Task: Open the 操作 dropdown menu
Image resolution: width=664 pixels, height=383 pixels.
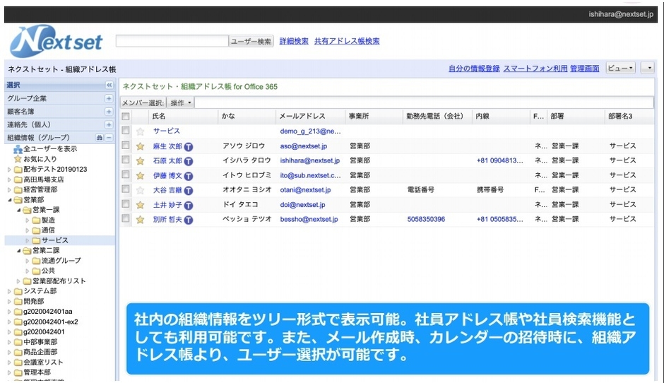Action: [x=180, y=102]
